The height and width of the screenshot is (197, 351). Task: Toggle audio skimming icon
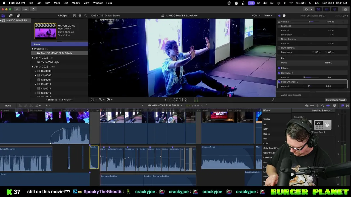point(317,106)
